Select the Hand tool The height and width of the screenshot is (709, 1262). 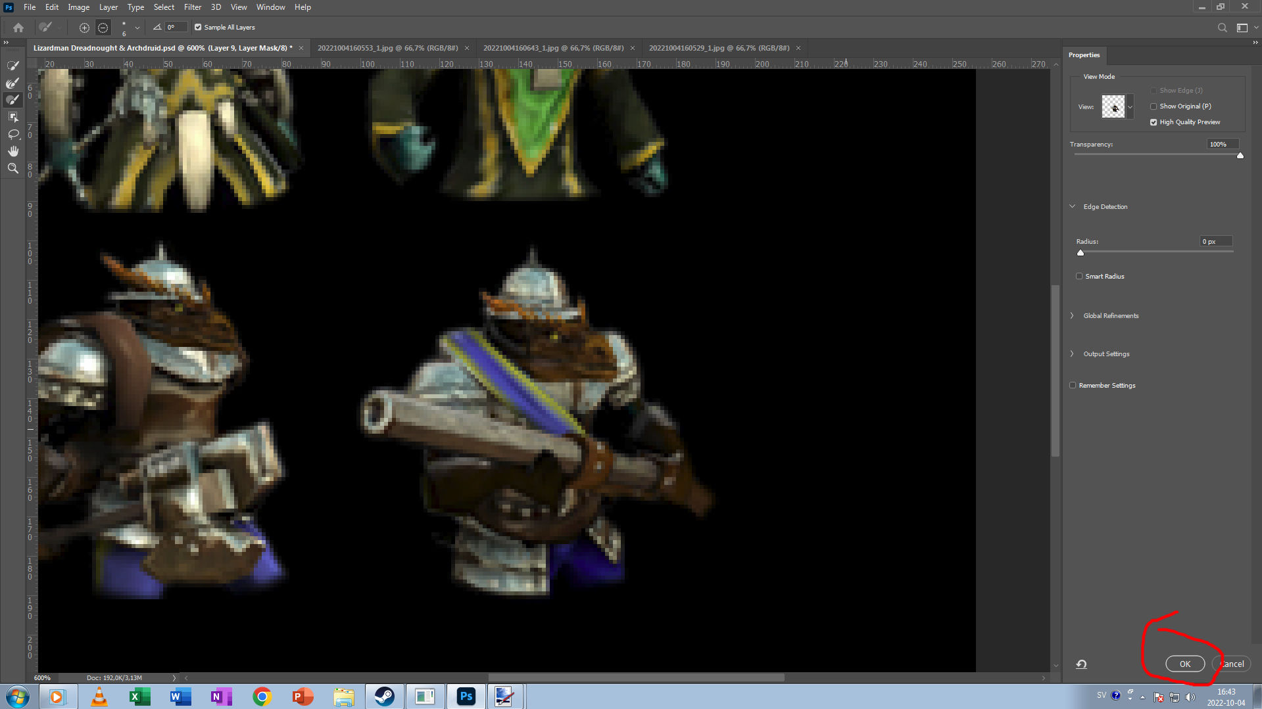(x=12, y=151)
